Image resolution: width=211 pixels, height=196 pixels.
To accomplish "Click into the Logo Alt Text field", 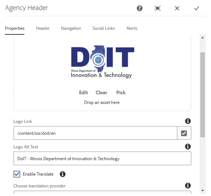I will click(102, 158).
